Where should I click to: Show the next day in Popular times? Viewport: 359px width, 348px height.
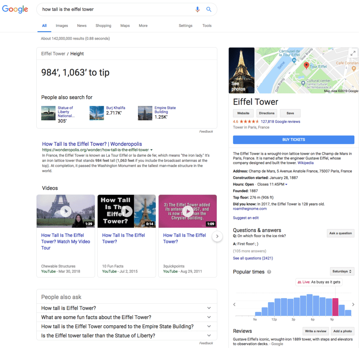click(x=353, y=304)
